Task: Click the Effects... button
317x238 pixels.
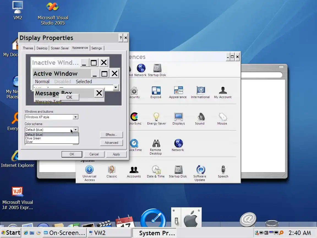Action: [111, 135]
